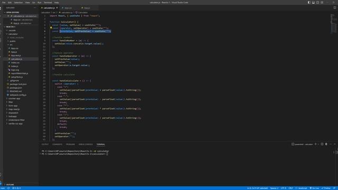Viewport: 338px width, 190px height.
Task: Click the lightbulb quick-fix icon in editor
Action: pos(51,28)
